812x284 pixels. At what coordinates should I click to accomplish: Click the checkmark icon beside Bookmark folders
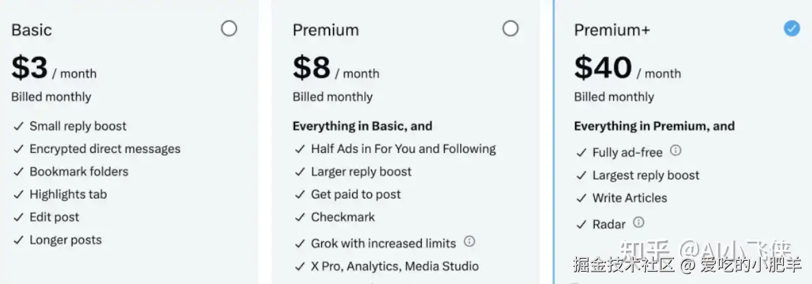click(x=18, y=172)
